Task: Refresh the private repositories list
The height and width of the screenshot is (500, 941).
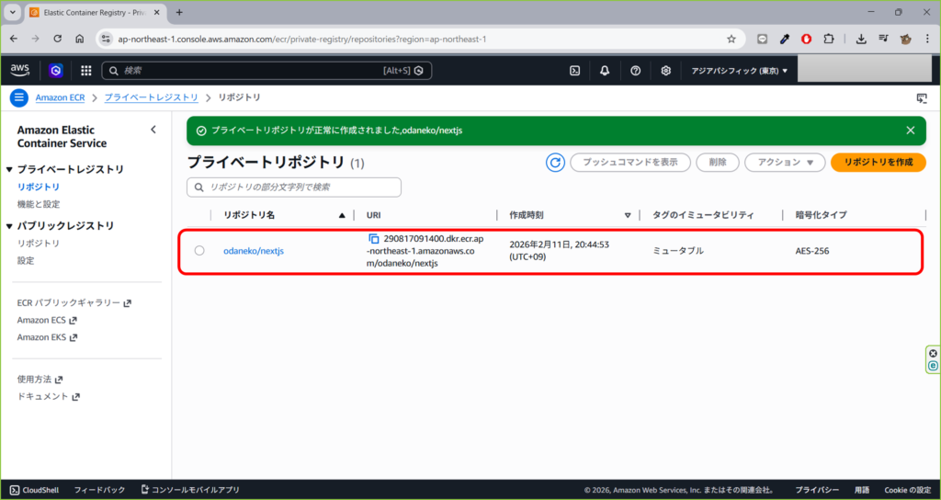Action: coord(555,163)
